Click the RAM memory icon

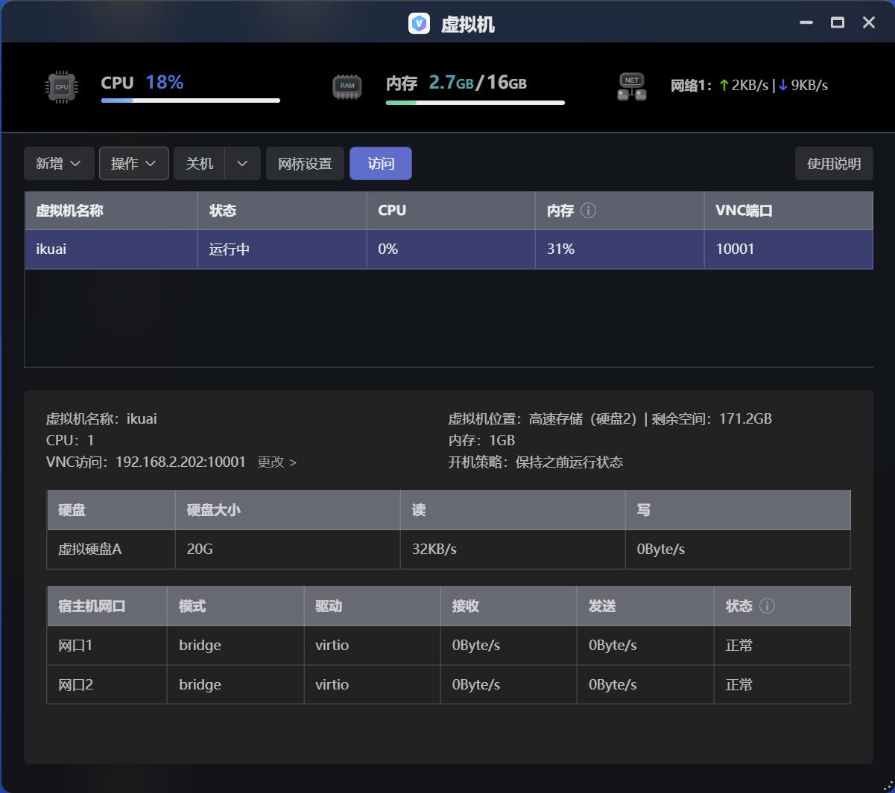point(347,86)
